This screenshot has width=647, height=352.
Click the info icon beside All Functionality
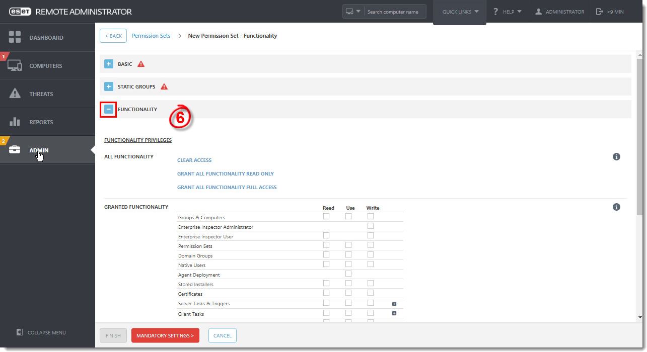(616, 157)
